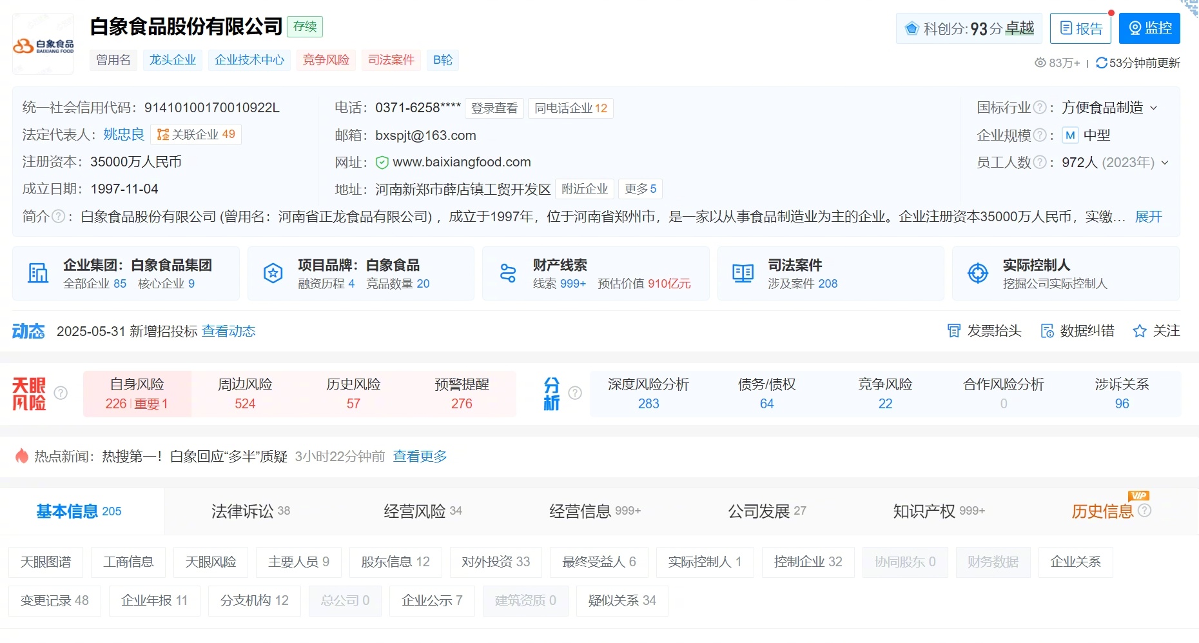Viewport: 1199px width, 643px height.
Task: Click the eye view-count icon near 83万+
Action: pos(1040,63)
